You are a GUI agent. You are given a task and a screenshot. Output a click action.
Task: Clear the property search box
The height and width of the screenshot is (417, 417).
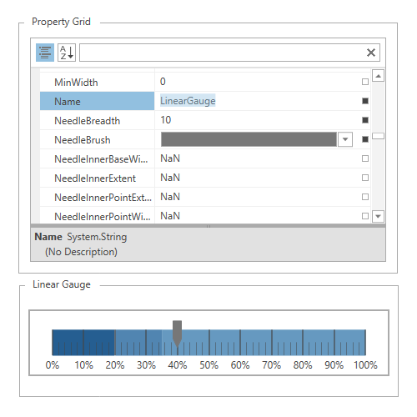click(371, 53)
